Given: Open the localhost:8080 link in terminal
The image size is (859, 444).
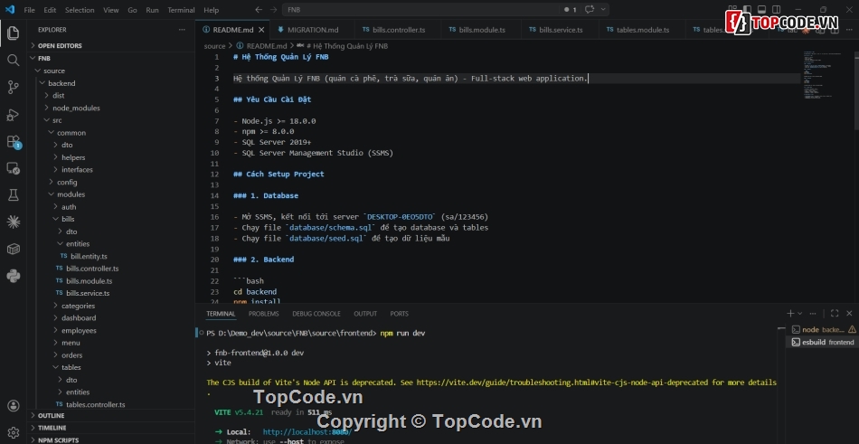Looking at the screenshot, I should coord(301,432).
